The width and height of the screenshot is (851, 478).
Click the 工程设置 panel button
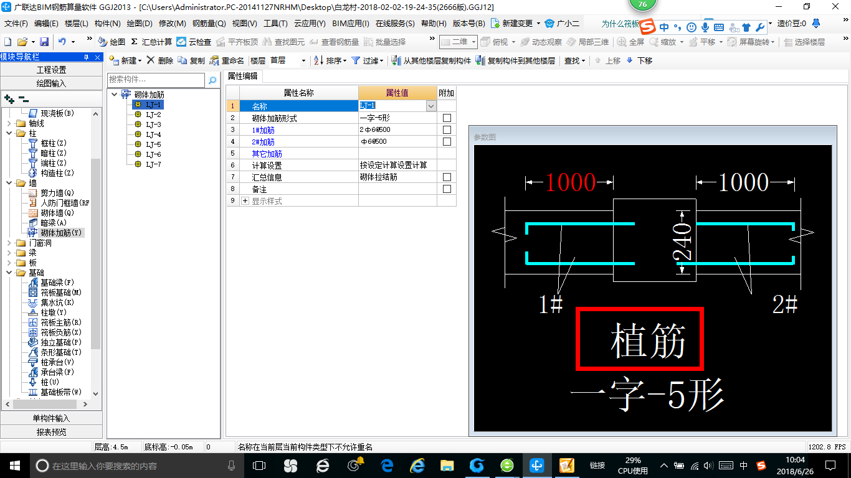tap(51, 70)
